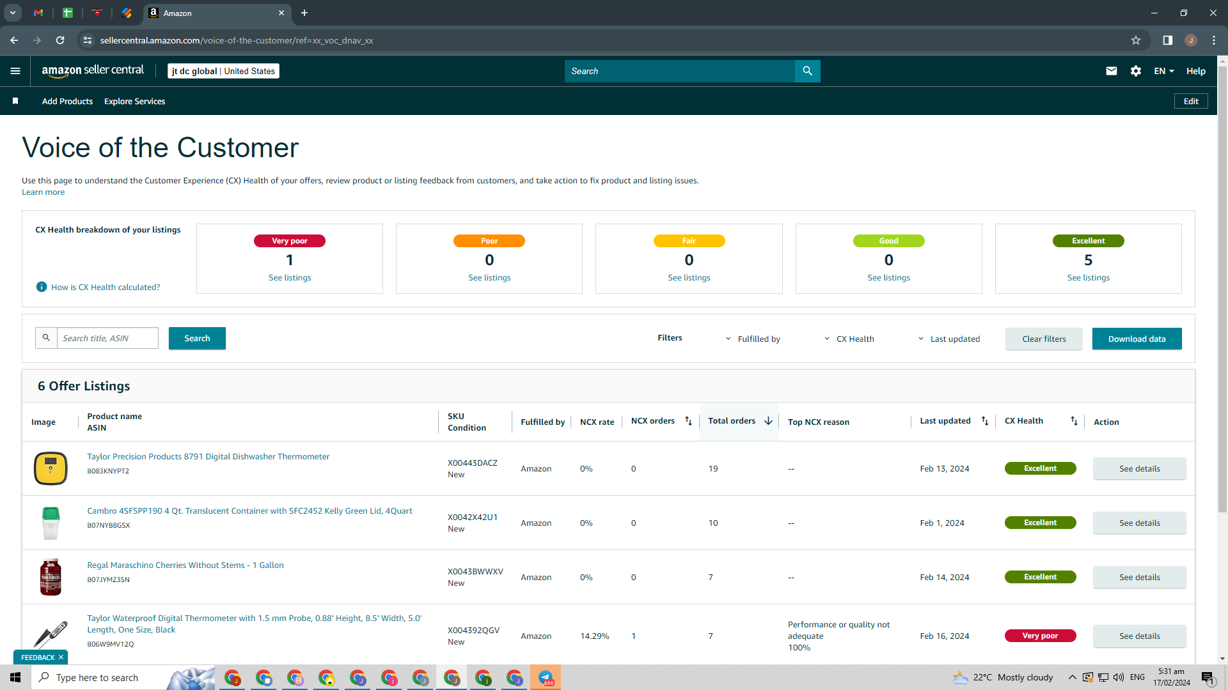The height and width of the screenshot is (690, 1228).
Task: Expand the CX Health filter dropdown
Action: coord(849,339)
